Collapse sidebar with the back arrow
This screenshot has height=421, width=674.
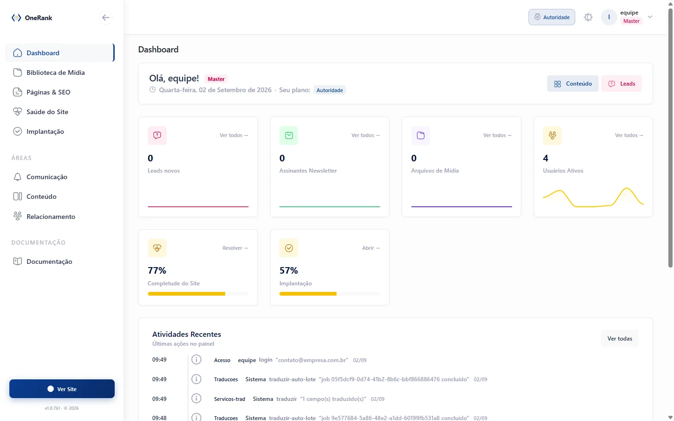point(106,18)
